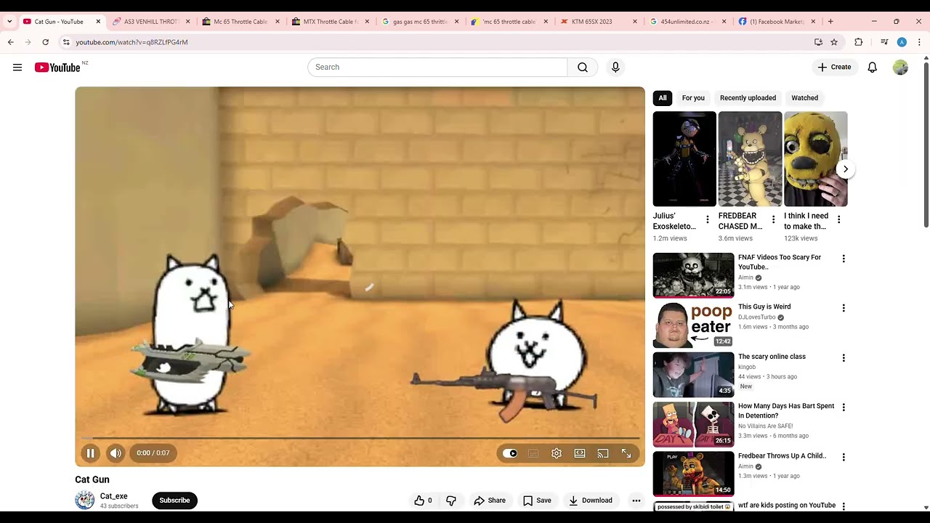930x523 pixels.
Task: Open the media control icon in toolbar
Action: click(x=884, y=42)
